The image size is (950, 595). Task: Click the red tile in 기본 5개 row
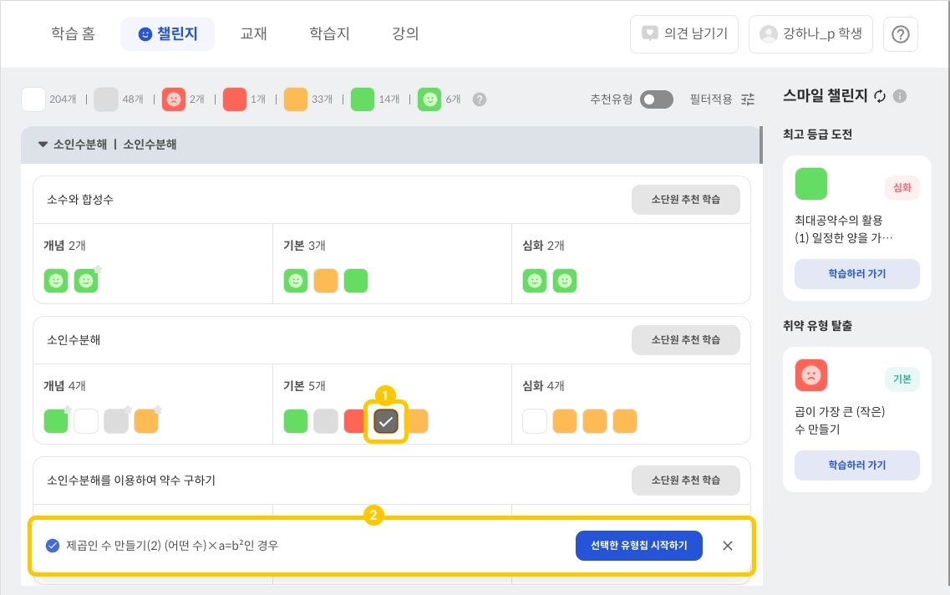pos(355,421)
